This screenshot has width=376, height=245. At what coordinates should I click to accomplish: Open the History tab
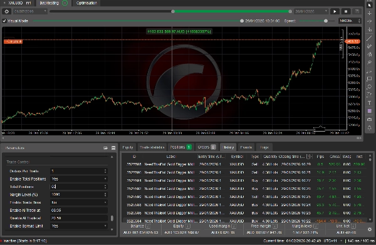[x=228, y=147]
